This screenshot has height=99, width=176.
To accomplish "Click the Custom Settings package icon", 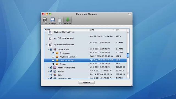I will tap(57, 61).
